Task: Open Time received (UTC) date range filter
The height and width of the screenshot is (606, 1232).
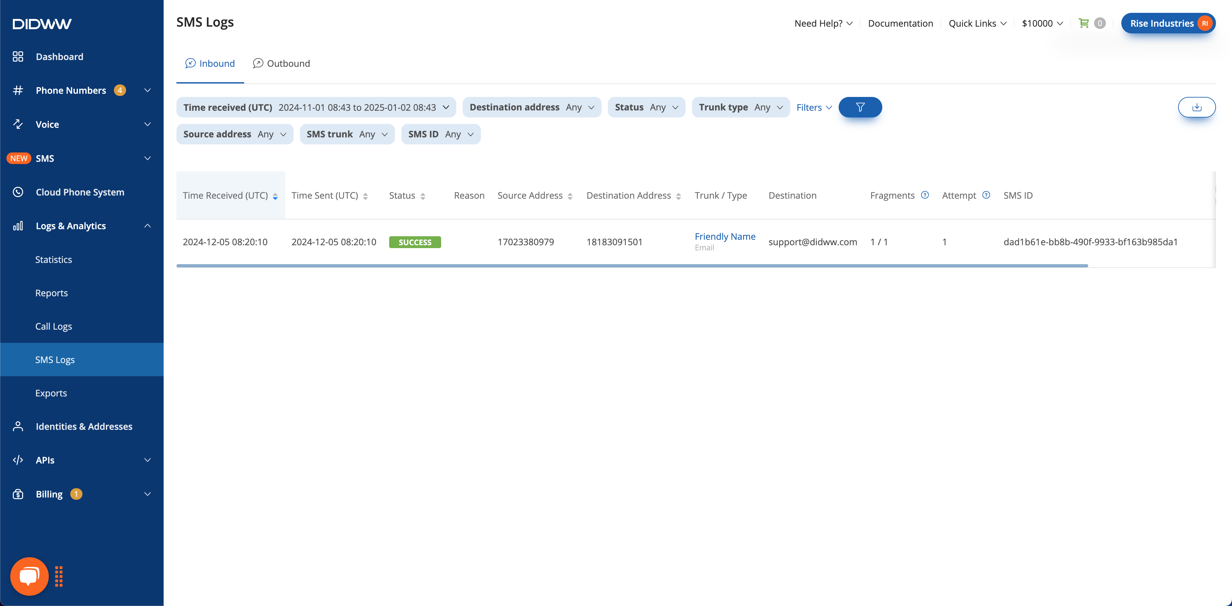Action: tap(316, 107)
